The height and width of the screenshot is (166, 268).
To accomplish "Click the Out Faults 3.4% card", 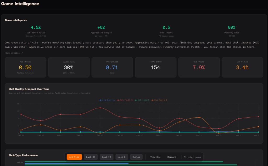I will pos(242,67).
